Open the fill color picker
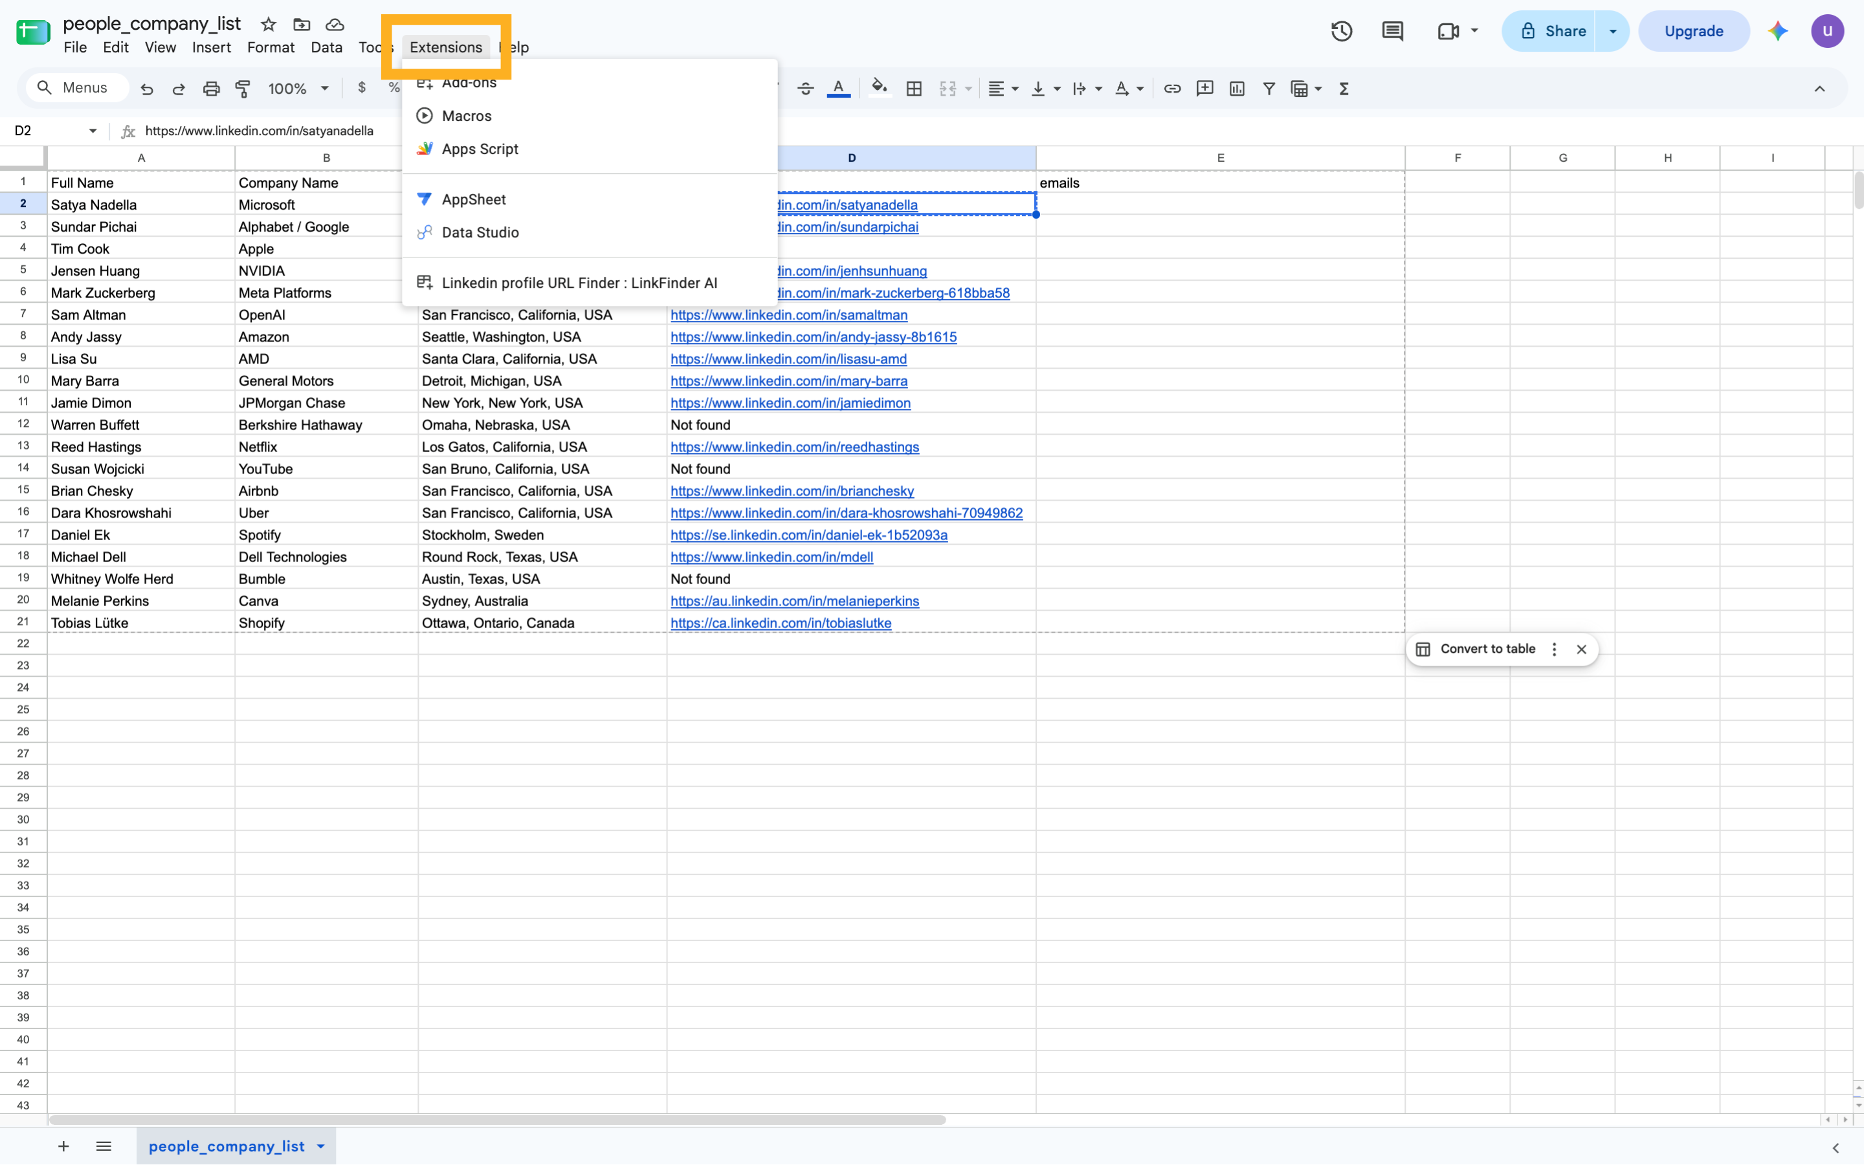The image size is (1864, 1165). (879, 89)
